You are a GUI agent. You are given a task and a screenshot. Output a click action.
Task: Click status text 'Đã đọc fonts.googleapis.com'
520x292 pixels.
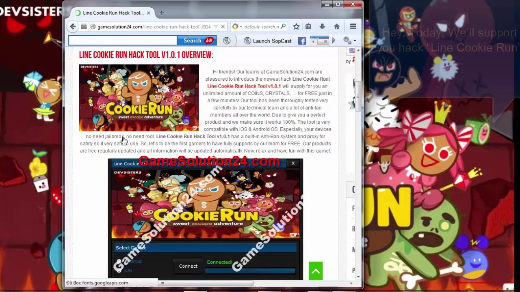point(97,283)
